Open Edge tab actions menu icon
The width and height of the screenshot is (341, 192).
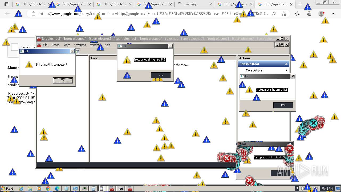(x=6, y=4)
